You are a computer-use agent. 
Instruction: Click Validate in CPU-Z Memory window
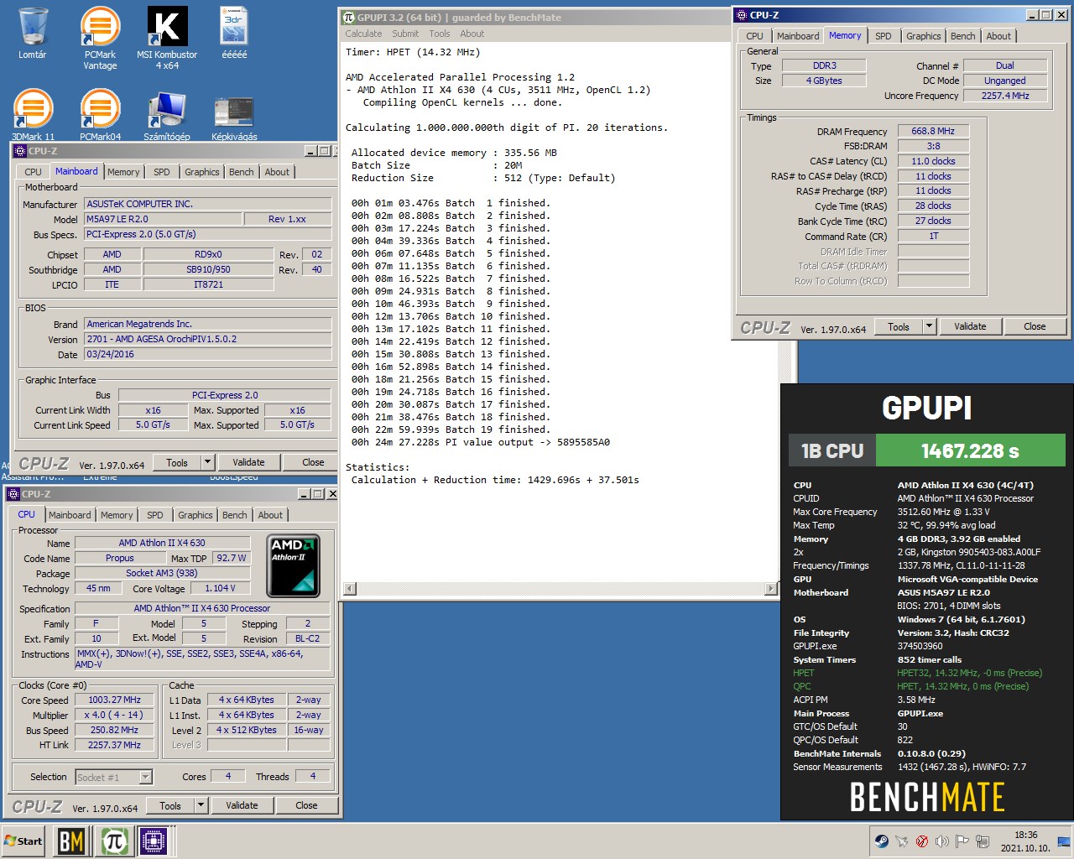click(x=970, y=326)
